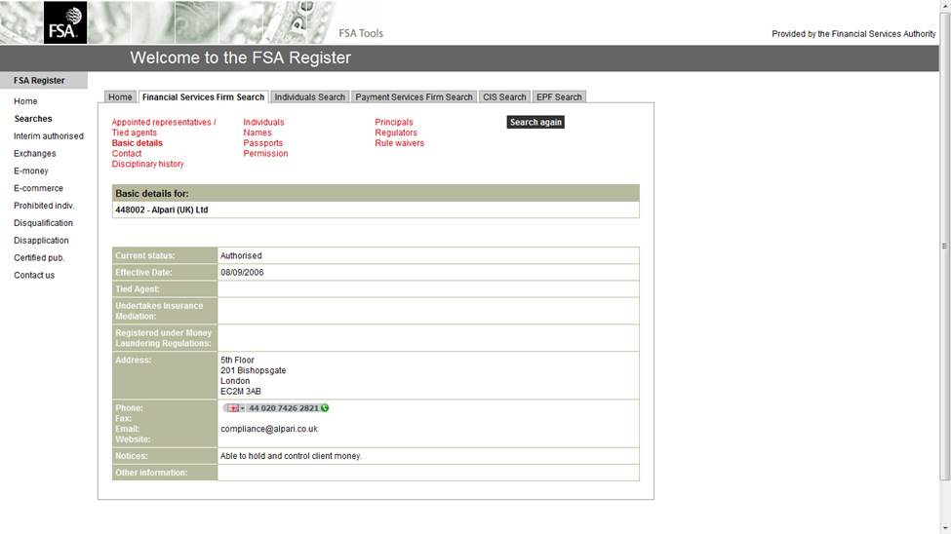Click the FSA logo in the header
The height and width of the screenshot is (534, 951).
(x=65, y=22)
